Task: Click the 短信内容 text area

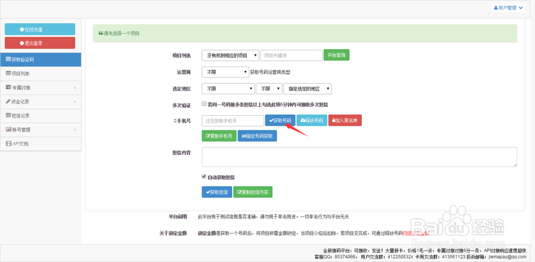Action: click(360, 157)
